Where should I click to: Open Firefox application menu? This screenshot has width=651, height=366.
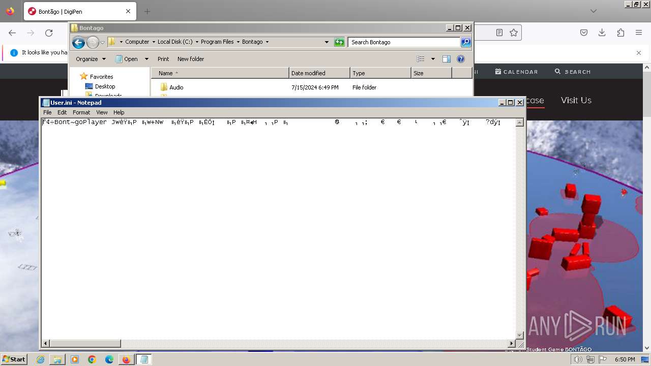point(639,33)
